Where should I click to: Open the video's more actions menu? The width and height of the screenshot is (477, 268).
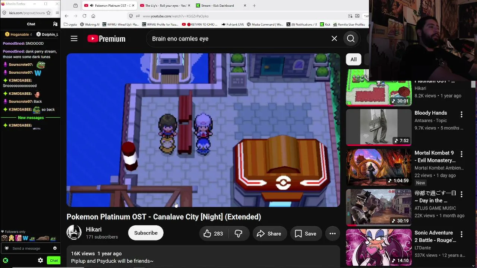tap(333, 234)
